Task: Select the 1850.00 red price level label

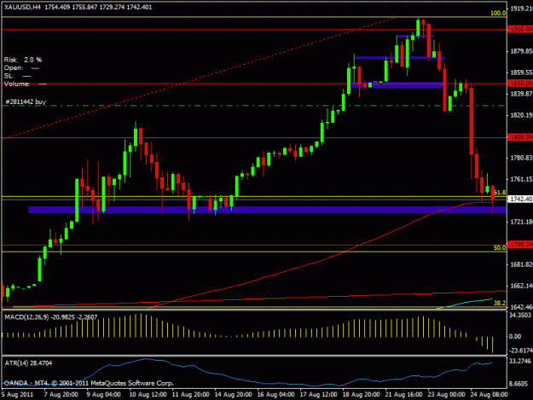Action: coord(520,84)
